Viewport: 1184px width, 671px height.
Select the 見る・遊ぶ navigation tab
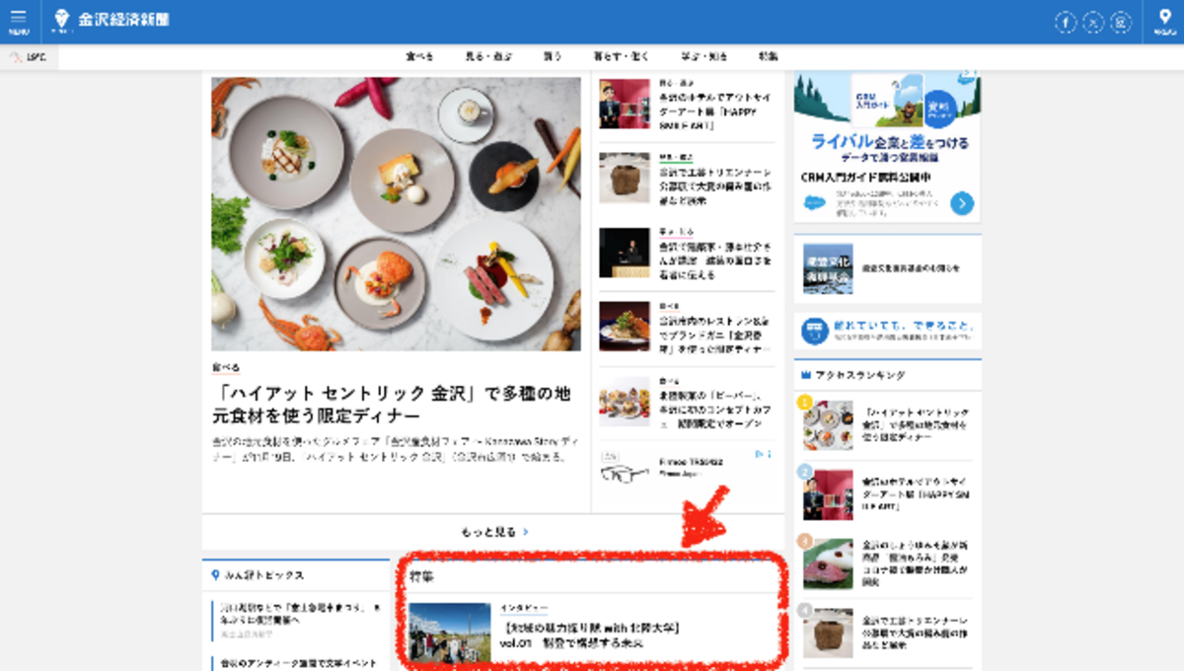coord(488,57)
